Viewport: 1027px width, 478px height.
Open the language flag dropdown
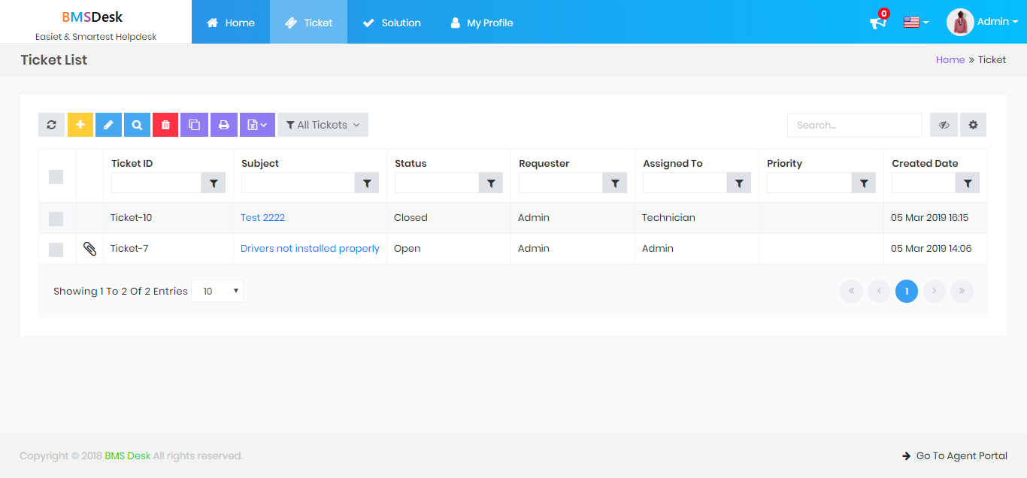[x=916, y=23]
